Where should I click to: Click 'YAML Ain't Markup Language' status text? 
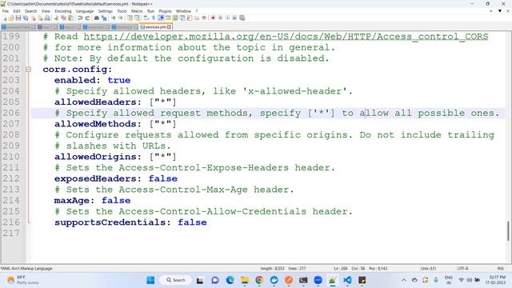point(26,269)
